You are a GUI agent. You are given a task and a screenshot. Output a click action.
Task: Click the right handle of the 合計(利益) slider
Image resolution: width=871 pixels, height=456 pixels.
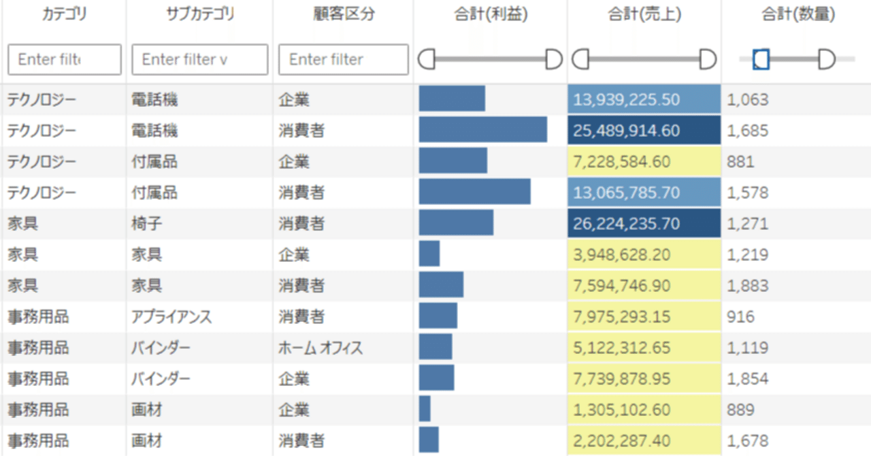[x=553, y=60]
